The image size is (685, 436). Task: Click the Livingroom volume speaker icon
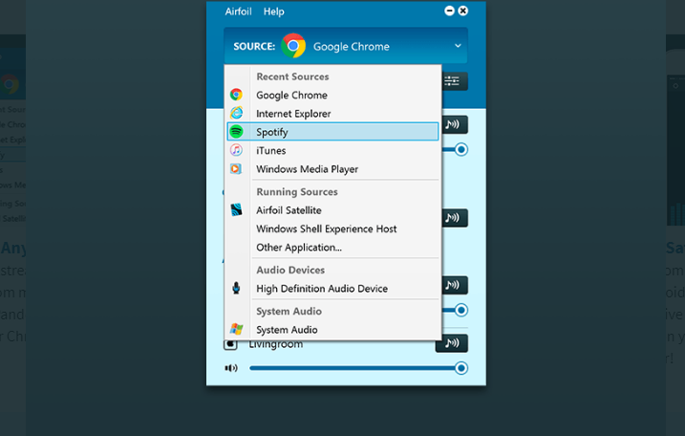click(x=231, y=368)
